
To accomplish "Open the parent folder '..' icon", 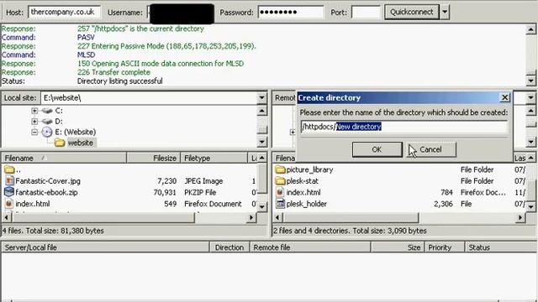I will pos(9,169).
